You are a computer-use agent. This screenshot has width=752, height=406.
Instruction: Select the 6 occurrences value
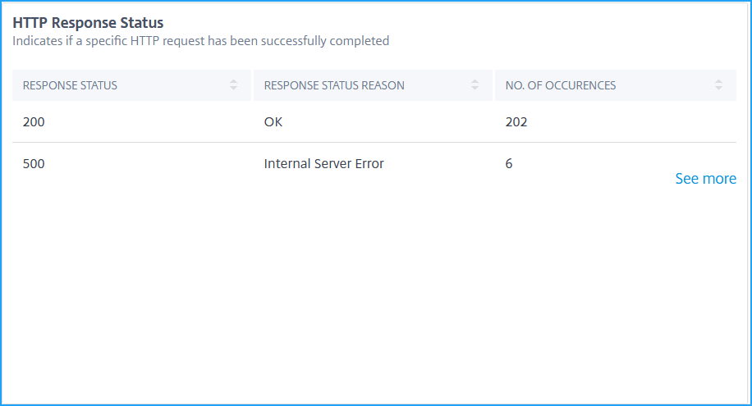click(x=509, y=163)
